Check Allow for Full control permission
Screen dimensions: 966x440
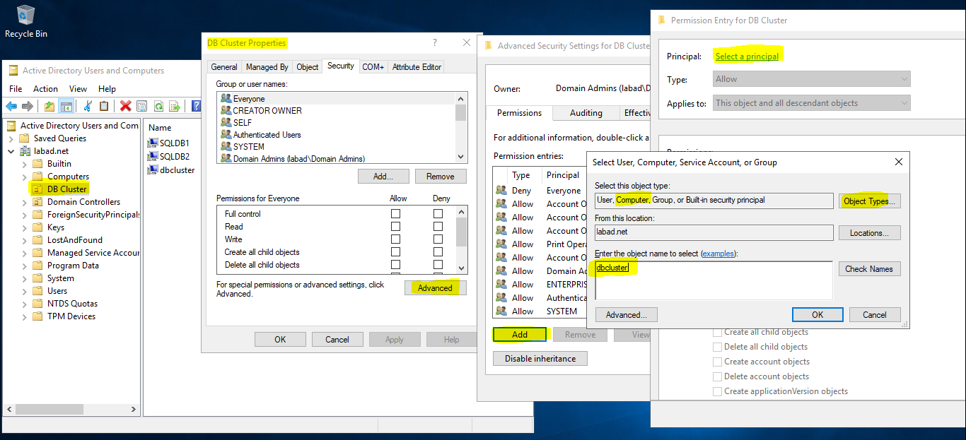tap(395, 213)
